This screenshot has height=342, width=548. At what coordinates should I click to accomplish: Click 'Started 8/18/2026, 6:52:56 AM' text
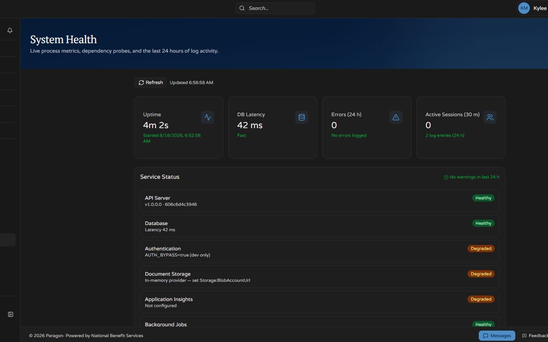(172, 138)
